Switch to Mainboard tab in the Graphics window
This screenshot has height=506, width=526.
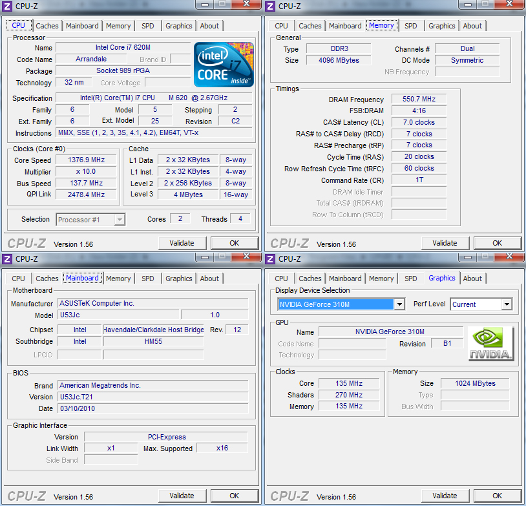point(345,279)
